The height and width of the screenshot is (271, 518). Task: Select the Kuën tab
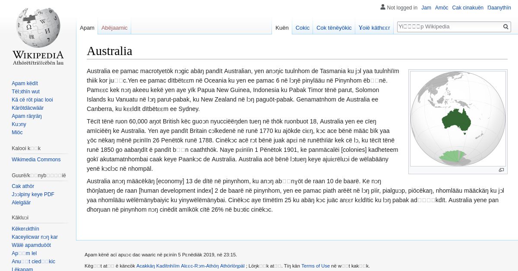click(x=282, y=28)
